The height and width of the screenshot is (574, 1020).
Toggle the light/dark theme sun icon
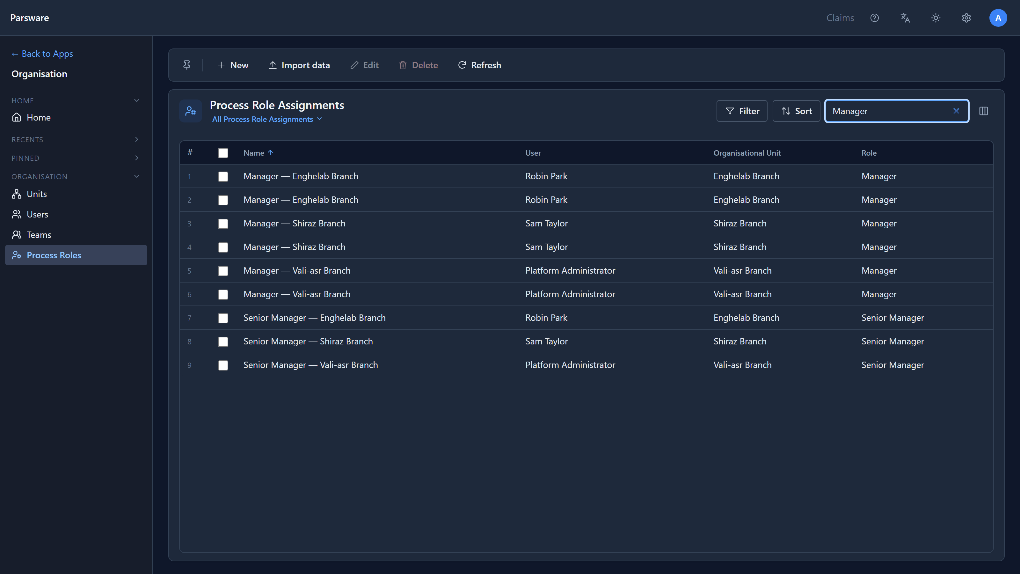[936, 18]
